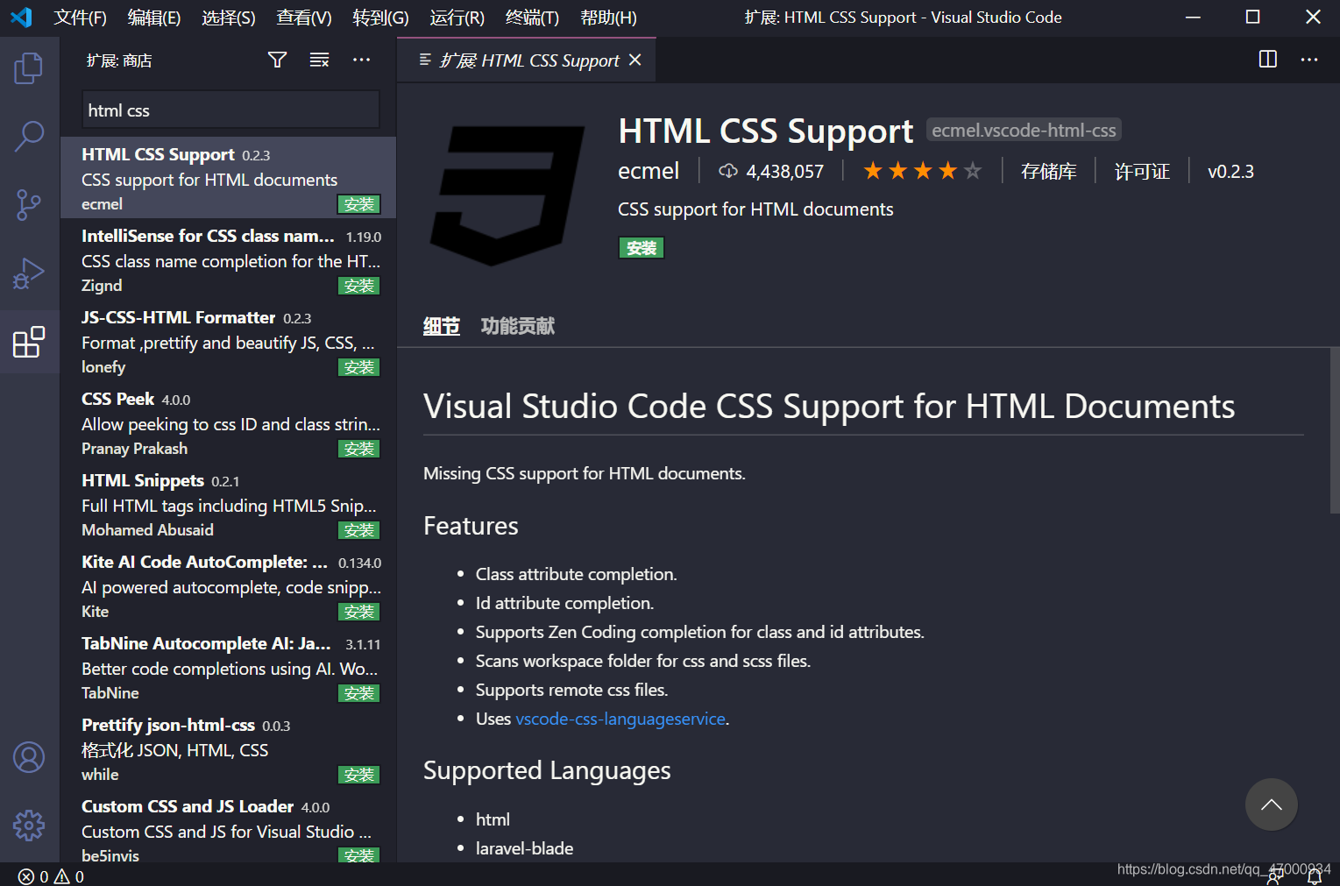This screenshot has height=886, width=1340.
Task: Install TabNine Autocomplete AI extension
Action: click(359, 693)
